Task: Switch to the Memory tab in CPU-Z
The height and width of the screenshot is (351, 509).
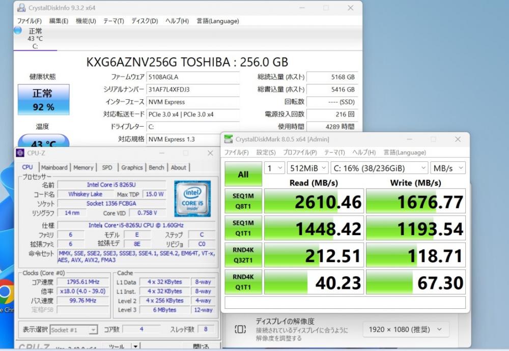Action: coord(83,167)
